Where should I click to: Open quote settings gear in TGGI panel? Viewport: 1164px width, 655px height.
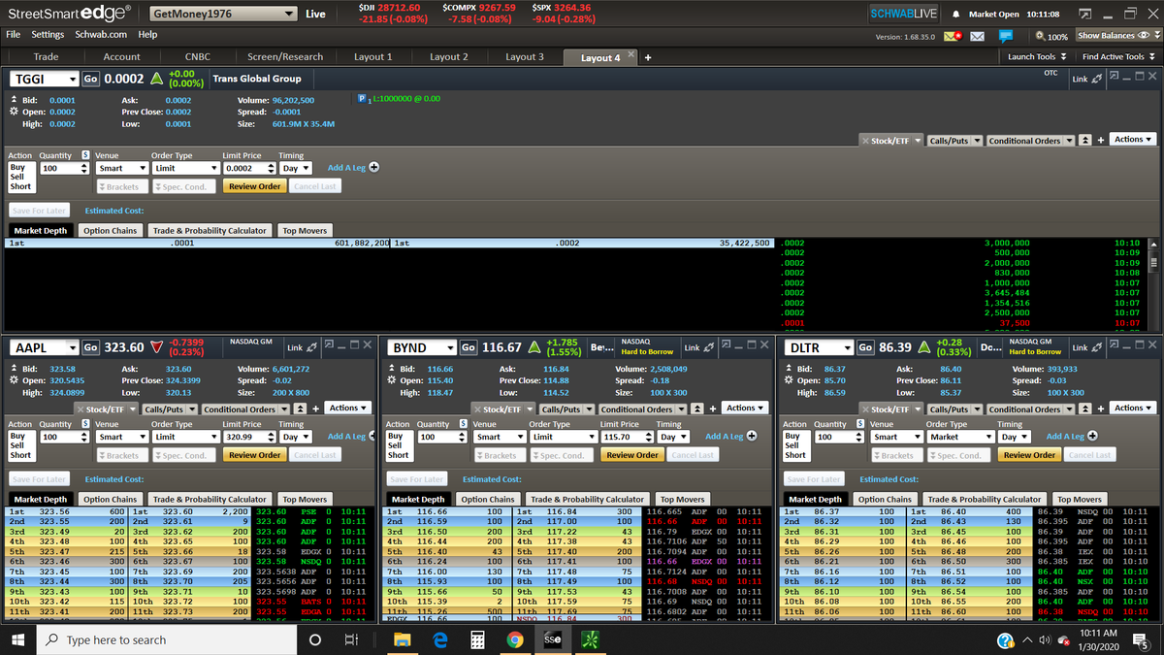pos(14,112)
